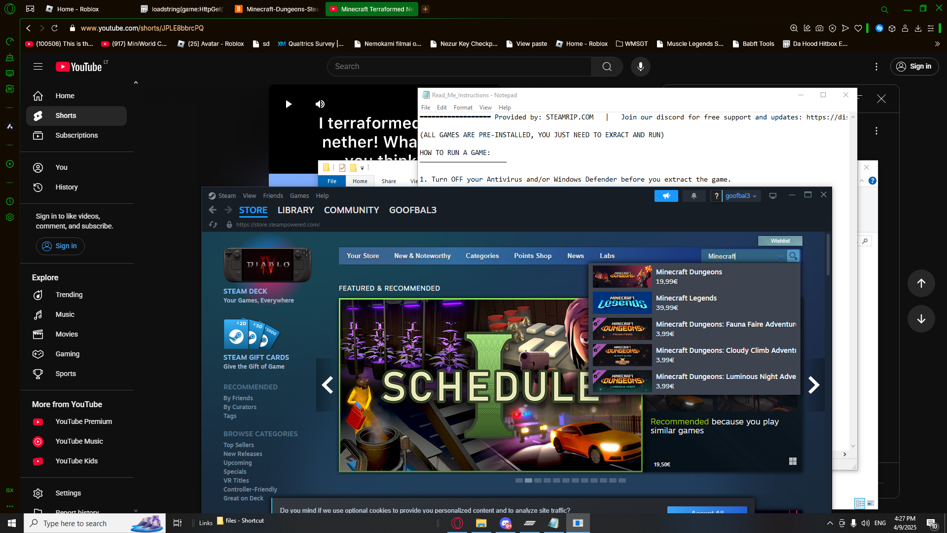The image size is (947, 533).
Task: Collapse YouTube sidebar scroll-up arrow
Action: point(136,83)
